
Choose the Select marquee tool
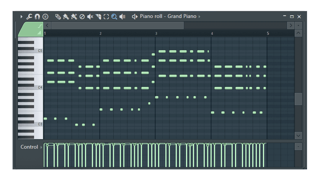pos(106,16)
